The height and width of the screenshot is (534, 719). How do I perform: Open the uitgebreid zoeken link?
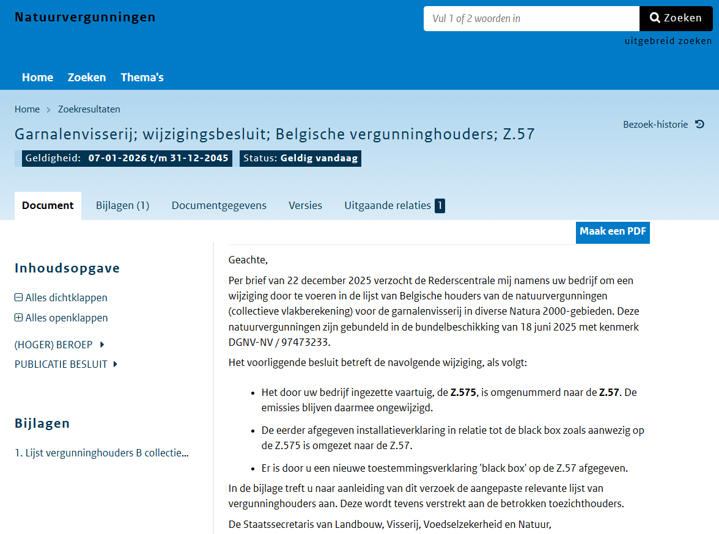(669, 41)
